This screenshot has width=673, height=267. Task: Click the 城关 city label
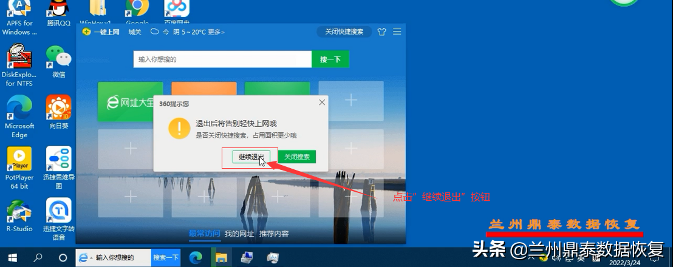[135, 32]
